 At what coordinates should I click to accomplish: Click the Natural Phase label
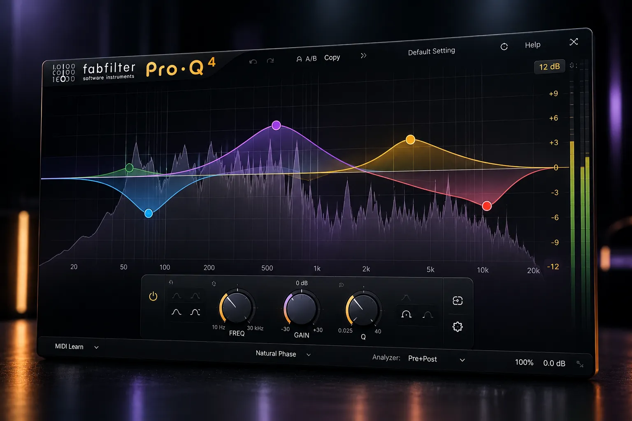click(276, 354)
